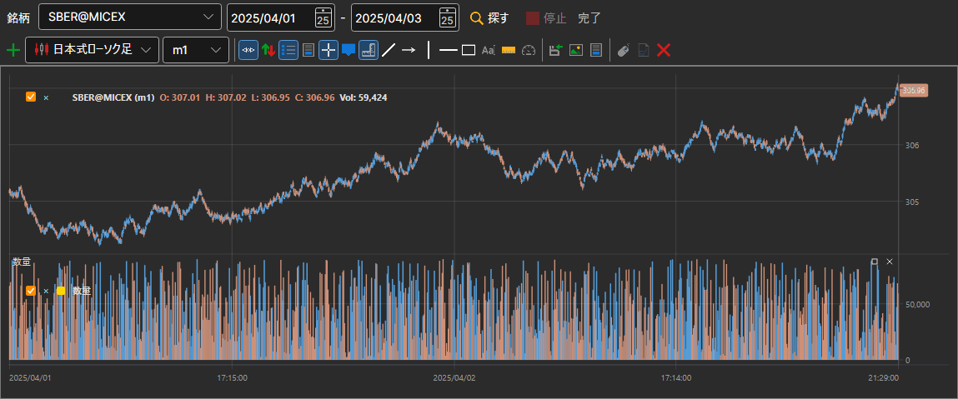Open the candlestick chart type dropdown
Viewport: 958px width, 399px height.
tap(93, 50)
